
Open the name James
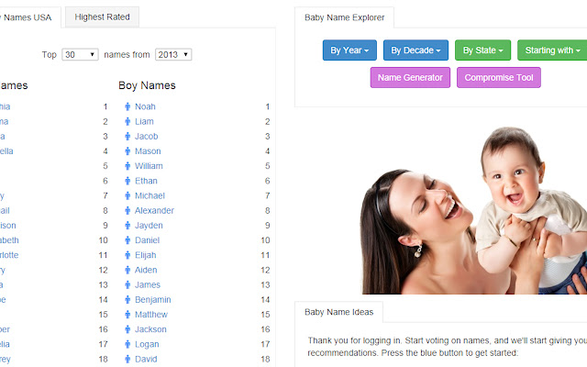coord(148,284)
